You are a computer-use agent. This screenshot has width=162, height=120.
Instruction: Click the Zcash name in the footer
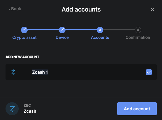click(x=29, y=111)
